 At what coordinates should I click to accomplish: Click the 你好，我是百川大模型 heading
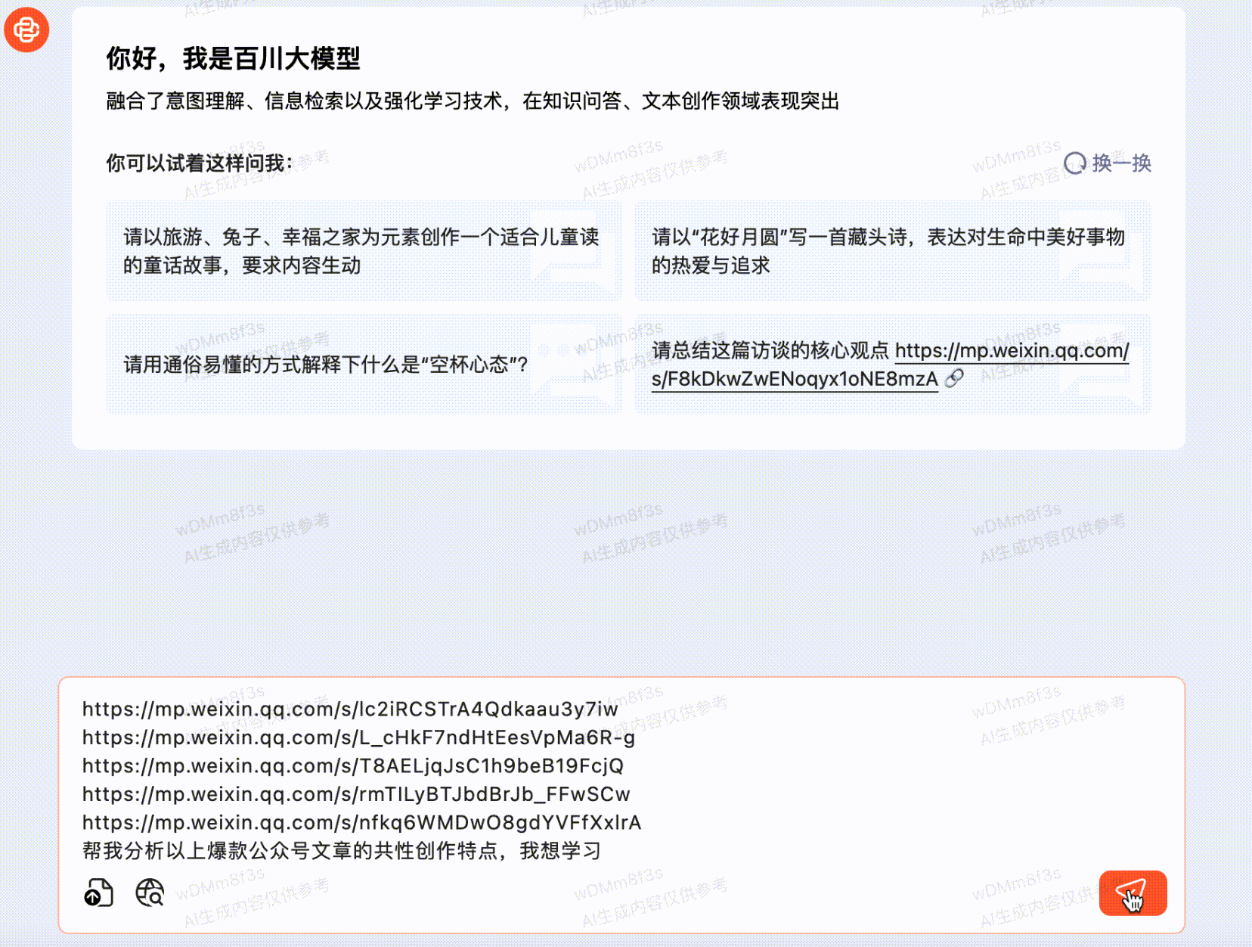(x=233, y=58)
